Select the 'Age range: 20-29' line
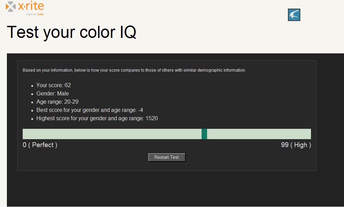The image size is (344, 207). point(57,102)
